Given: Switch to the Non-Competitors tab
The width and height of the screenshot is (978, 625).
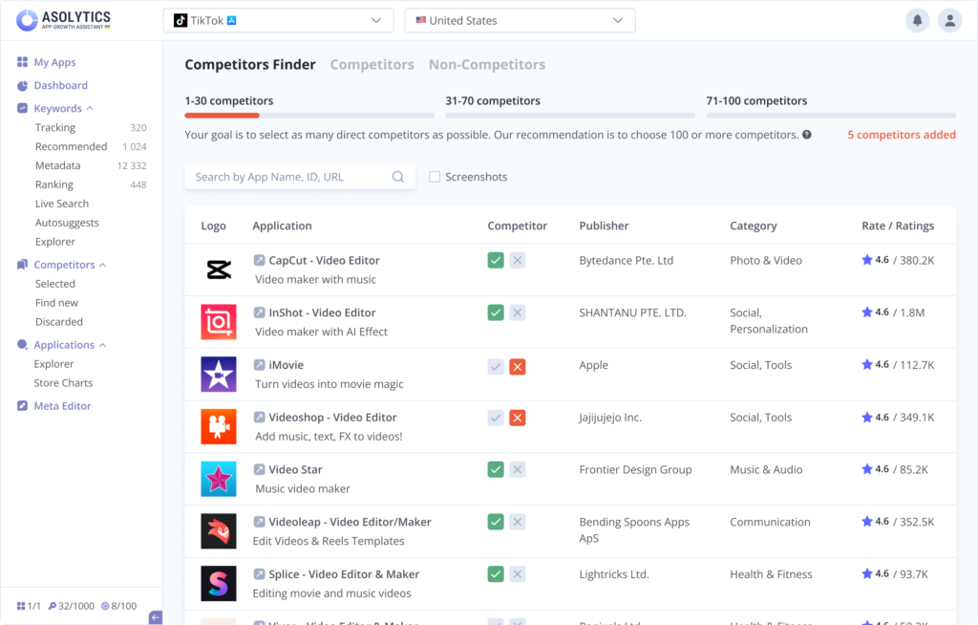Looking at the screenshot, I should click(487, 64).
